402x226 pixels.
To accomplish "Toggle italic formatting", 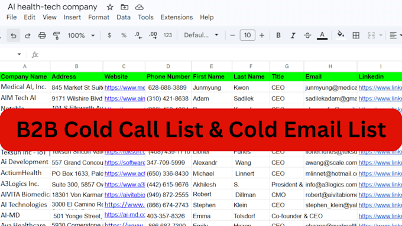I will (293, 35).
